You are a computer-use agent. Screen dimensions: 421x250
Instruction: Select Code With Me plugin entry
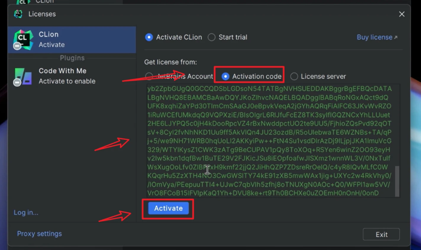(x=72, y=76)
